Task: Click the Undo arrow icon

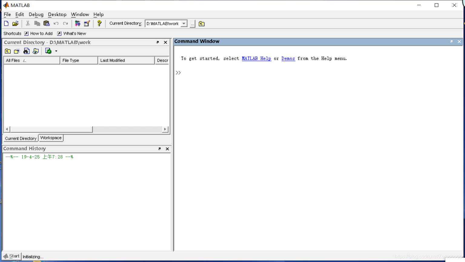Action: point(56,23)
